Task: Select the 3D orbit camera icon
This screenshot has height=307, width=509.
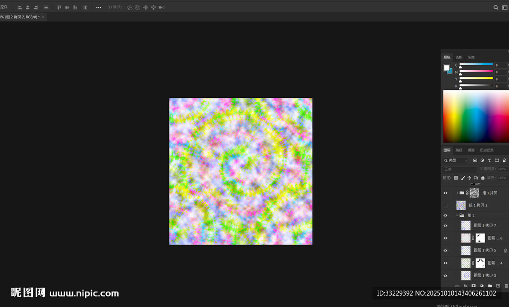Action: point(130,7)
